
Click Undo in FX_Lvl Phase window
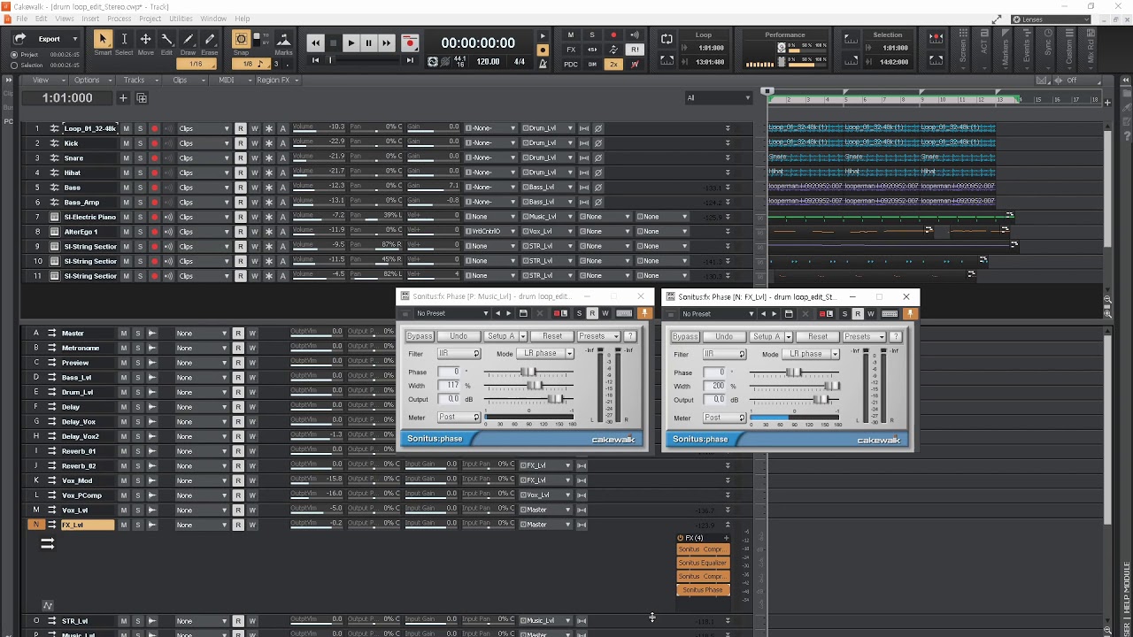[724, 336]
